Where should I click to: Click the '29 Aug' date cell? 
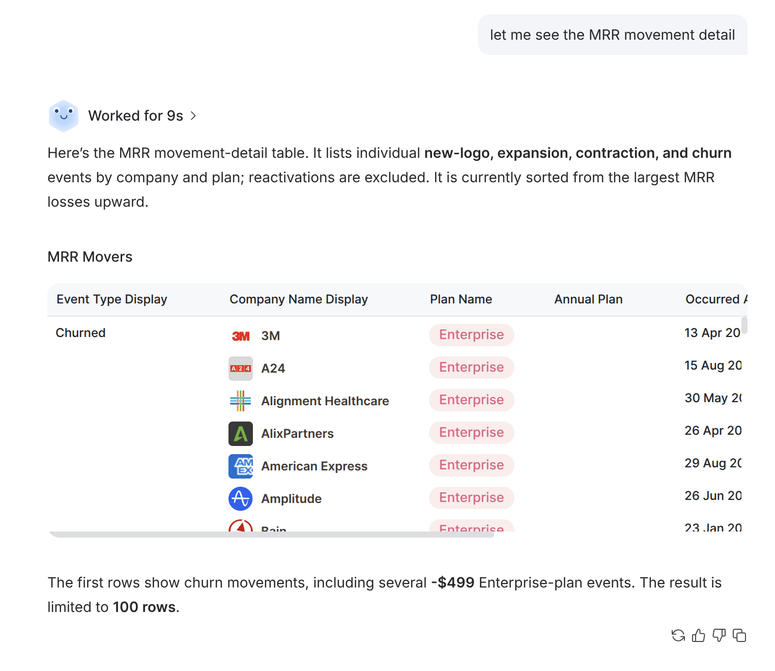713,463
